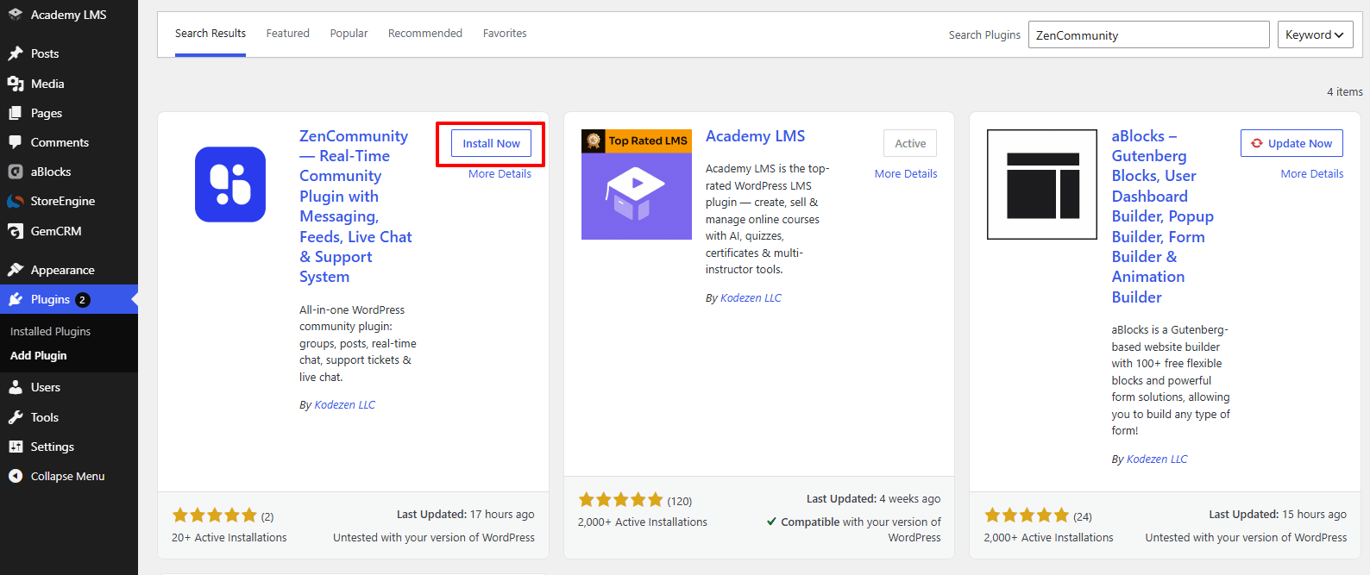Click the Academy LMS graduation cap icon

pos(15,15)
